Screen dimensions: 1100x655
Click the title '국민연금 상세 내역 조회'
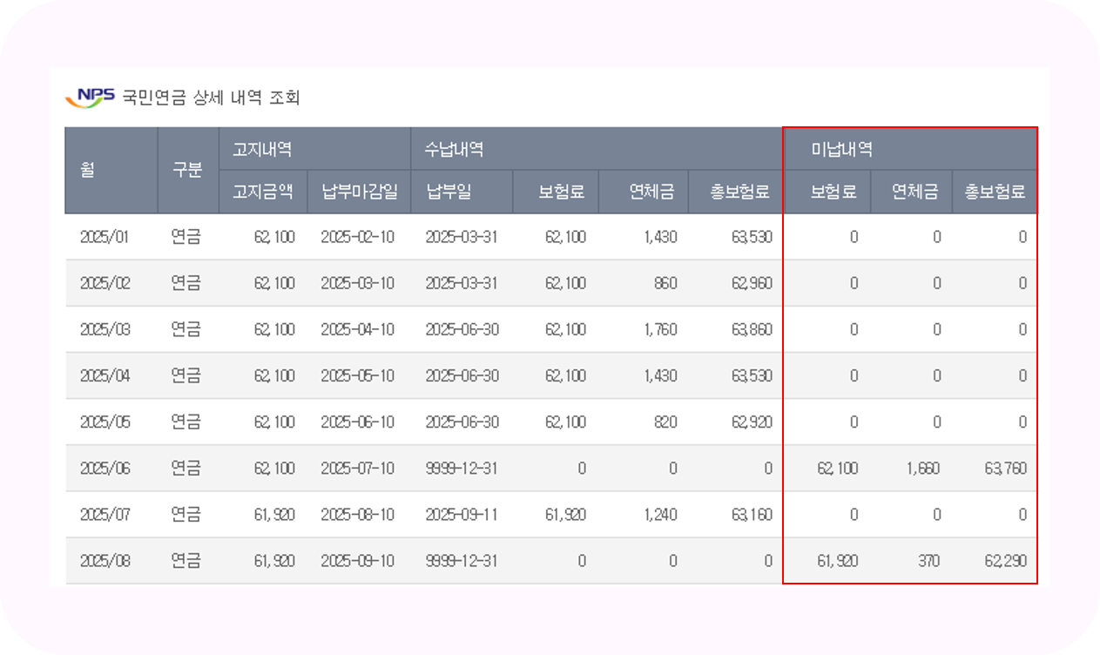211,98
